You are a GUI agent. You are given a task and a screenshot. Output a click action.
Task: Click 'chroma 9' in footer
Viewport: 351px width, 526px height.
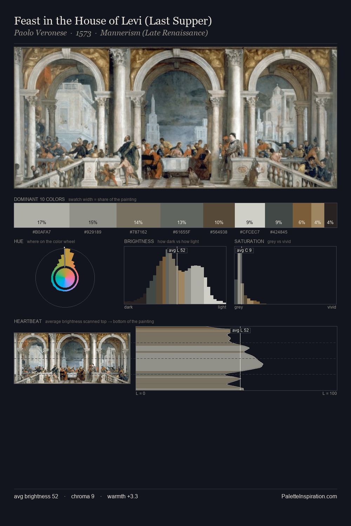point(83,496)
